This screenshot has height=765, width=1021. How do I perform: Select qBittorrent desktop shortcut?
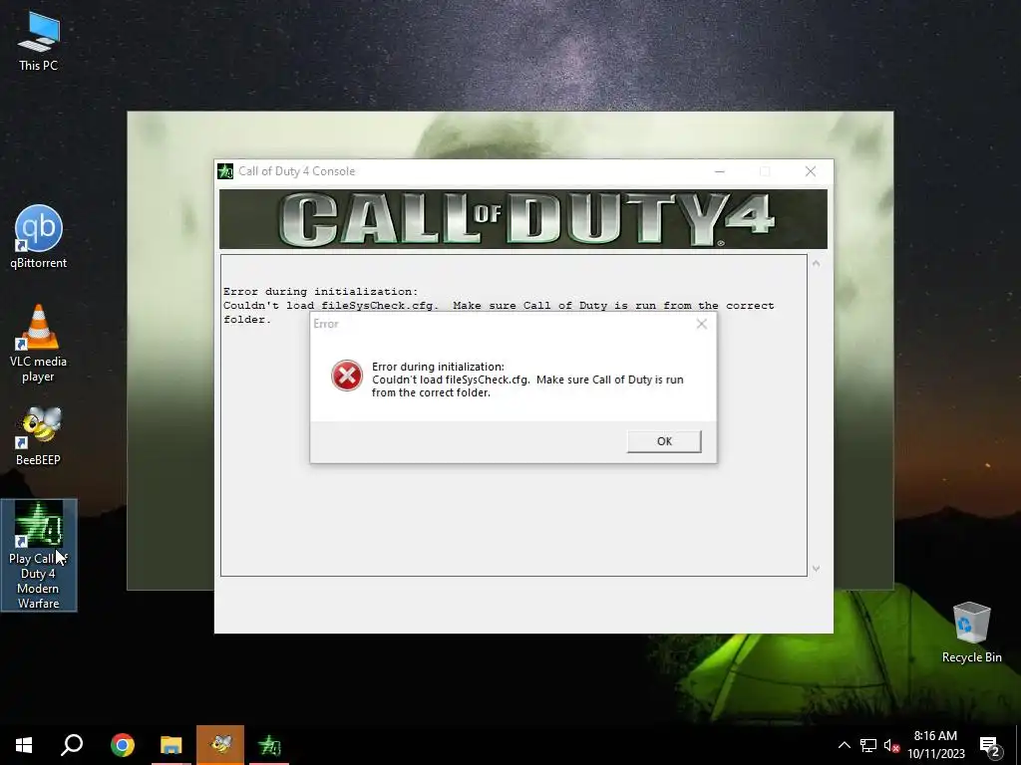coord(39,237)
